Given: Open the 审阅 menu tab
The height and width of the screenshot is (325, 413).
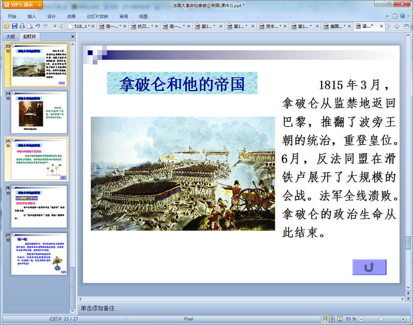Looking at the screenshot, I should (124, 16).
